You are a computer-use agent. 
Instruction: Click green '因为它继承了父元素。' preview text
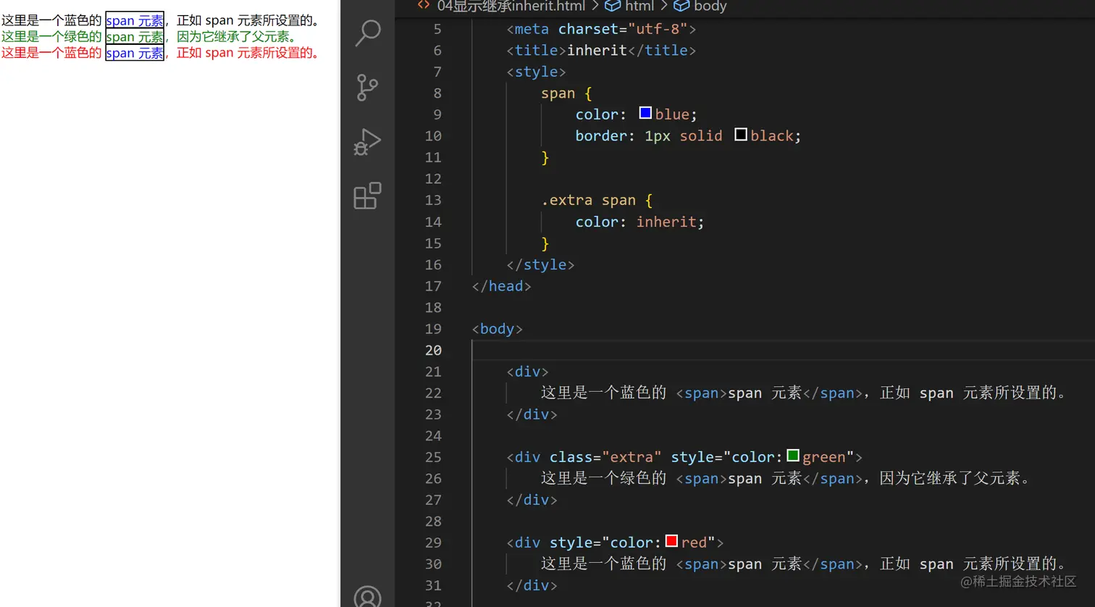pyautogui.click(x=238, y=36)
